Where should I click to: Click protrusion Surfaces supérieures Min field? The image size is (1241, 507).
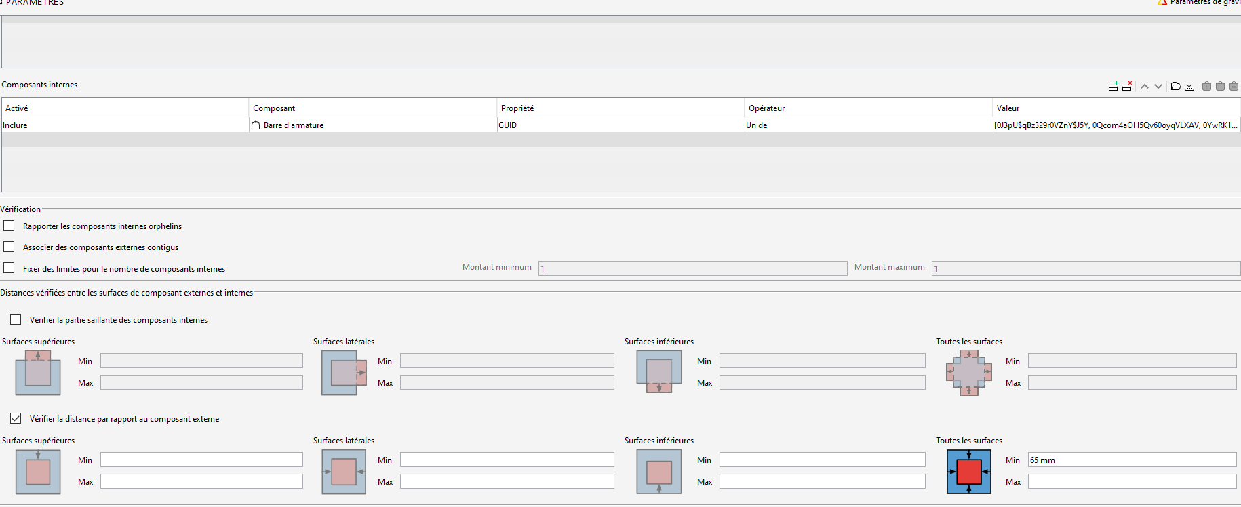click(x=201, y=361)
